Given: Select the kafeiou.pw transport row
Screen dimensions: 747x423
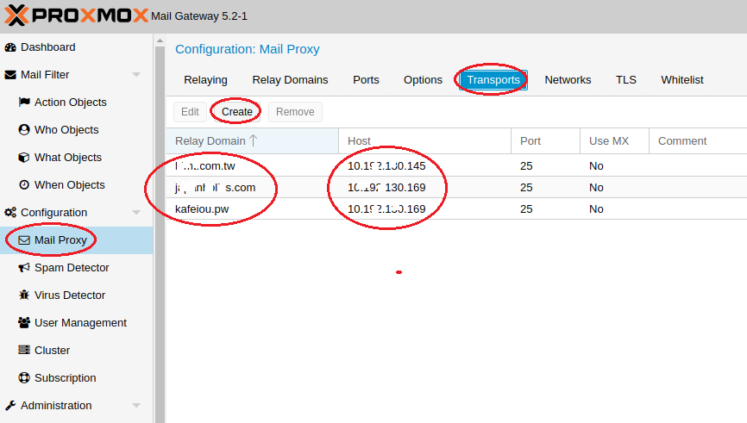Looking at the screenshot, I should coord(457,208).
